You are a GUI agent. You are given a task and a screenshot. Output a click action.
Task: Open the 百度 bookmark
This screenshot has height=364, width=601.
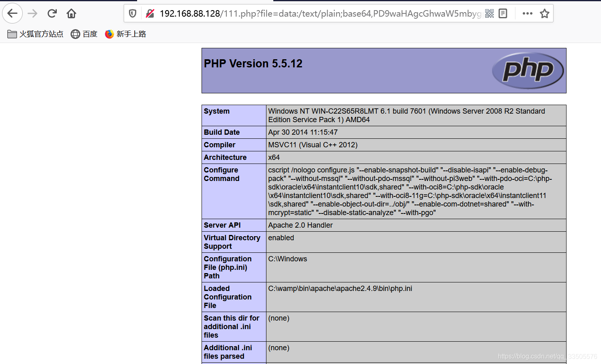84,34
